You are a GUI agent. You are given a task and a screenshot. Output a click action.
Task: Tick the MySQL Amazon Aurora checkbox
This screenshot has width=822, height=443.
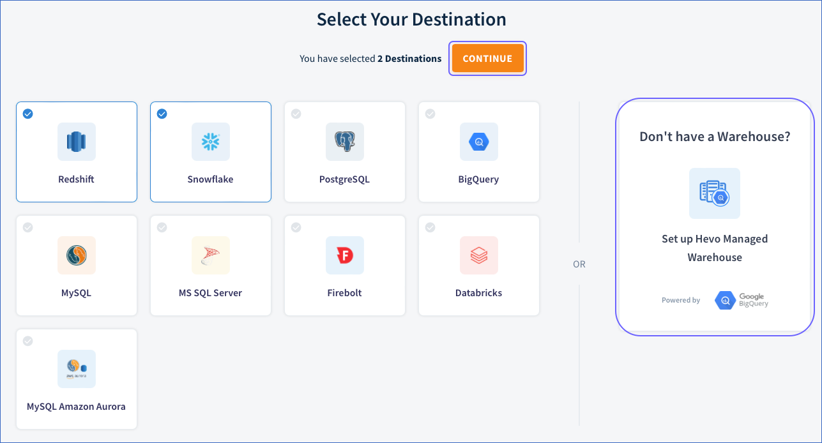[x=27, y=341]
